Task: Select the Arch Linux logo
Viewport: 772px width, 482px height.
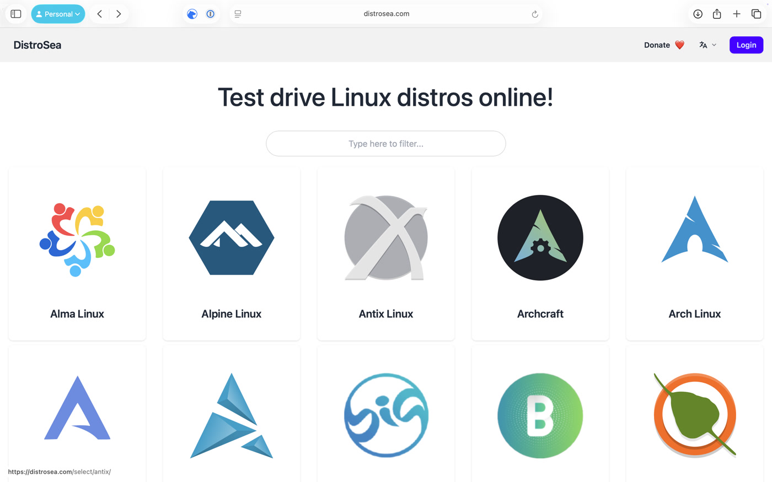Action: coord(695,229)
